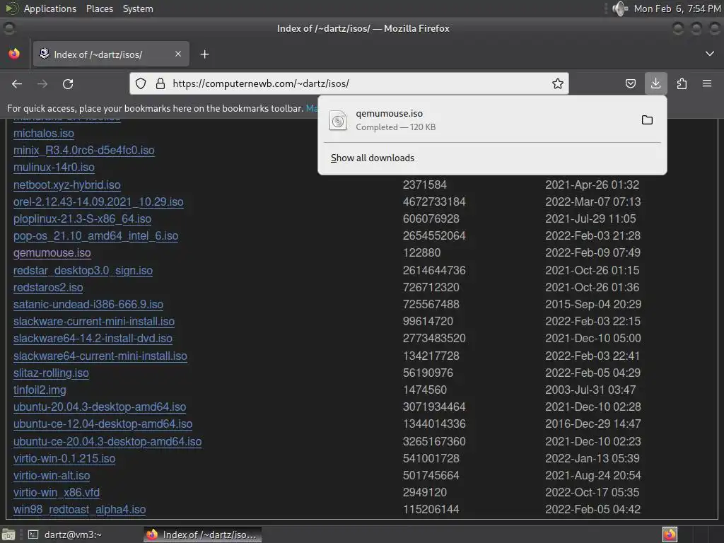Click slackware-current-mini-install.iso link
The width and height of the screenshot is (724, 543).
pyautogui.click(x=94, y=322)
